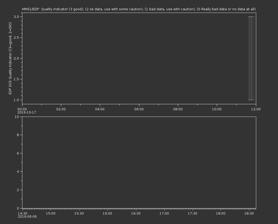Click the 18:30 time label
278x224 pixels.
[x=249, y=213]
